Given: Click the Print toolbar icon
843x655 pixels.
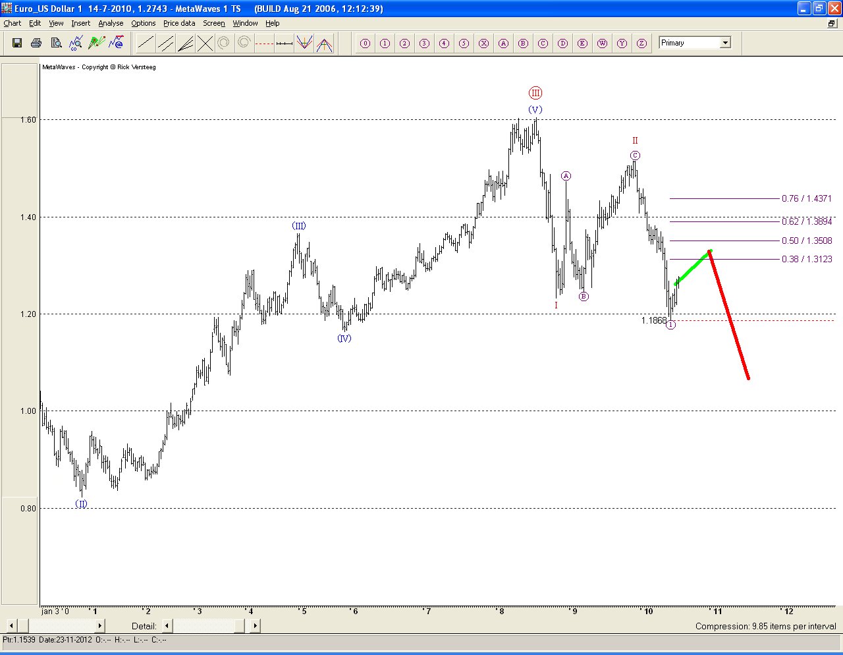Looking at the screenshot, I should coord(36,43).
